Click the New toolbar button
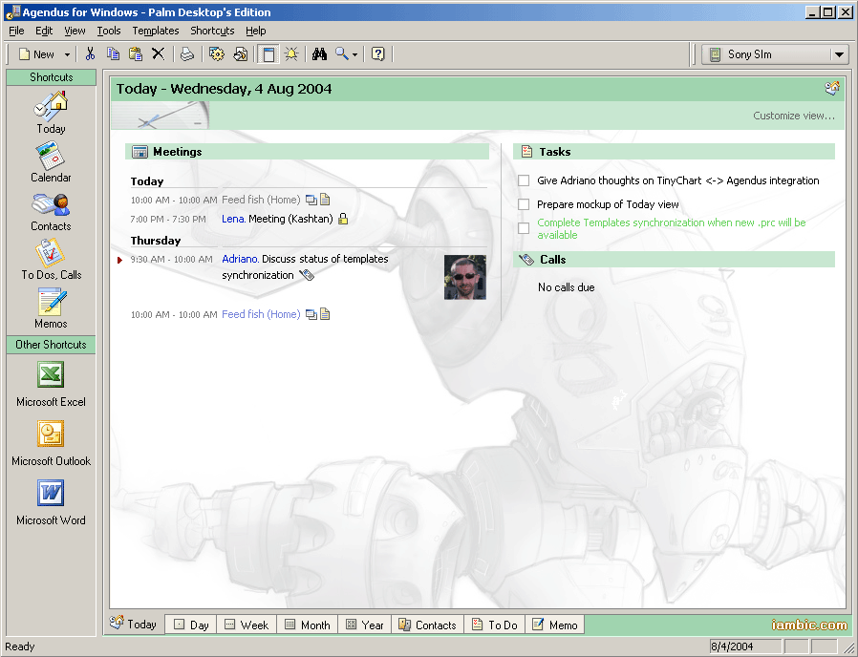 pyautogui.click(x=37, y=54)
